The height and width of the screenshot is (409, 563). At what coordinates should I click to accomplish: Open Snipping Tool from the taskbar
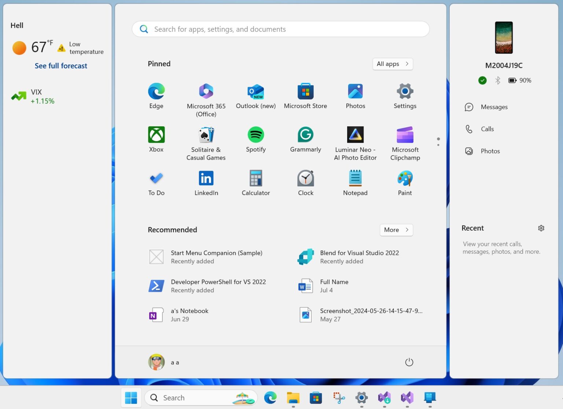click(x=338, y=398)
